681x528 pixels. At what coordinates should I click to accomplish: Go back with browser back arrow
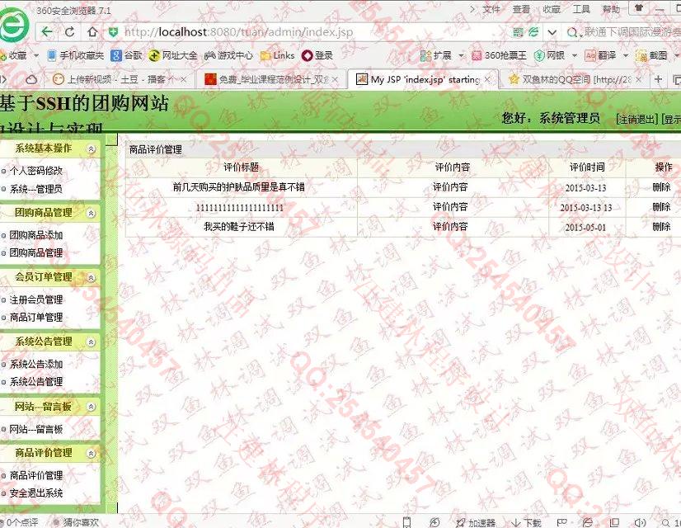point(47,31)
